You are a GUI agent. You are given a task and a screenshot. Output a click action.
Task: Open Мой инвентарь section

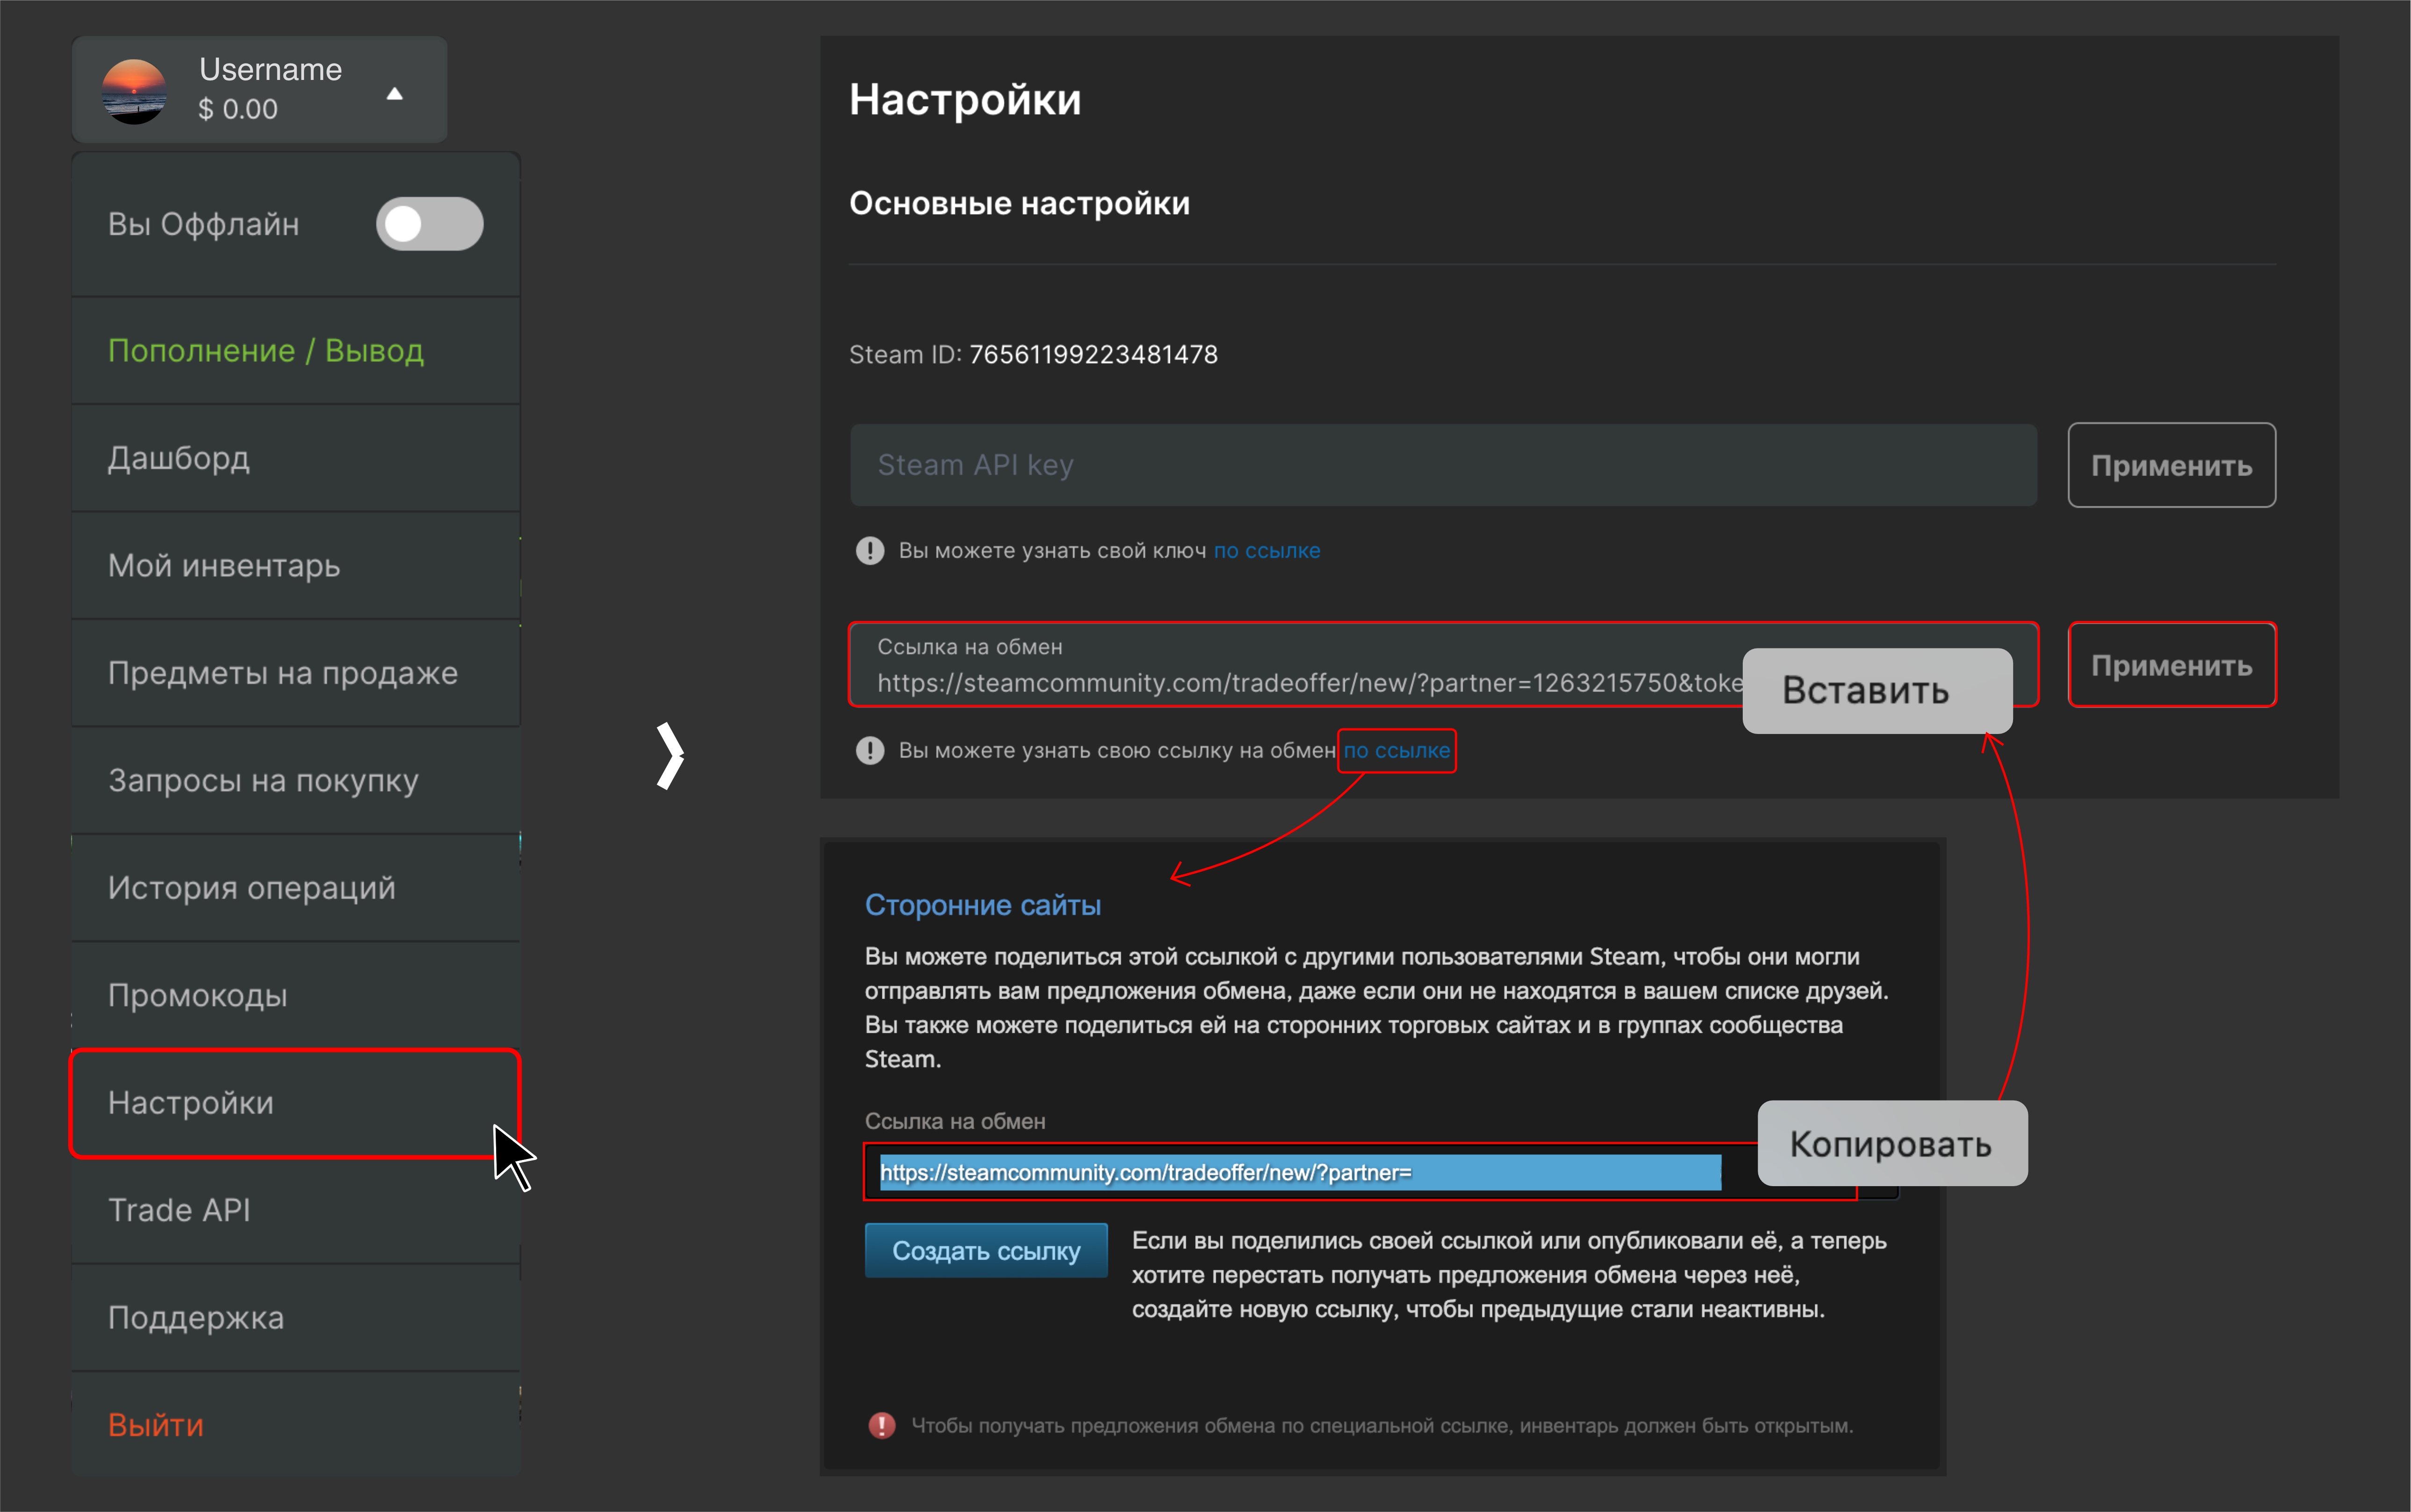[x=224, y=566]
